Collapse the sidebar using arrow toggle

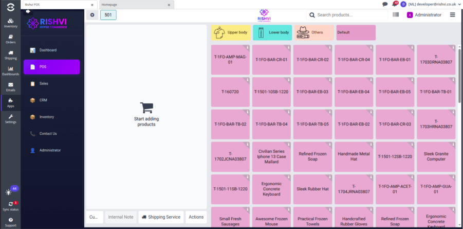pyautogui.click(x=28, y=11)
